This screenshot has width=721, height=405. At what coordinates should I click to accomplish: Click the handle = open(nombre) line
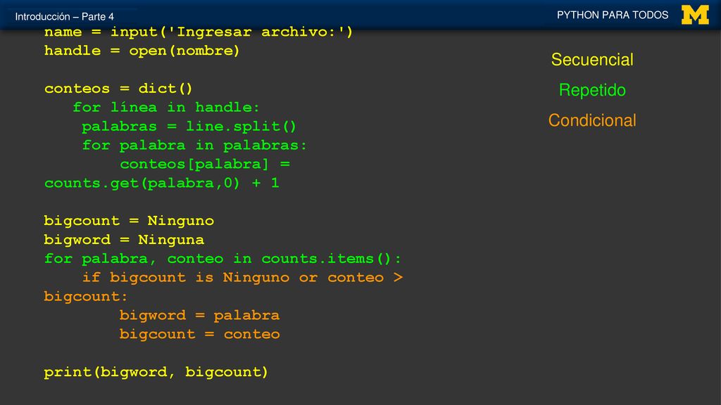click(x=142, y=51)
